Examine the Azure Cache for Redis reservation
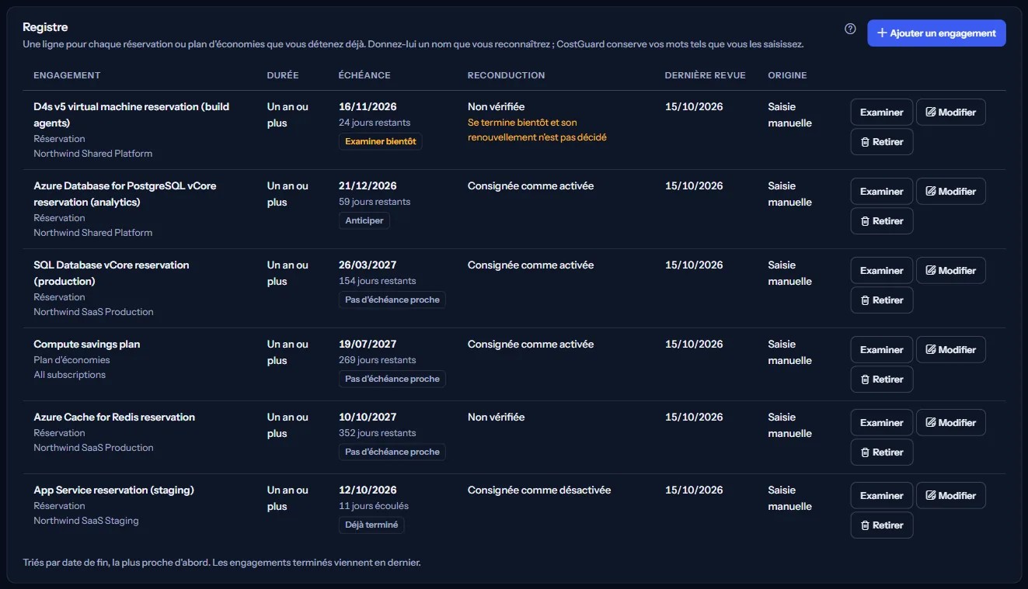The height and width of the screenshot is (589, 1028). [882, 423]
